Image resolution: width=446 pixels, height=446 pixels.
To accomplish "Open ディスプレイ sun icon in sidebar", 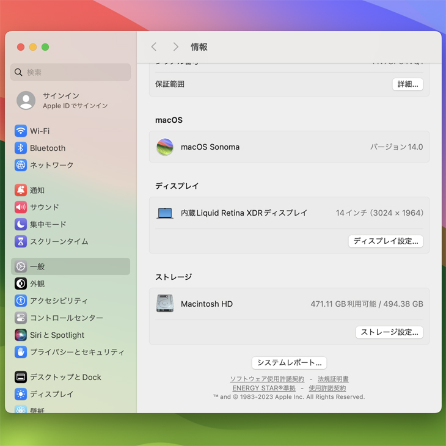I will 21,394.
